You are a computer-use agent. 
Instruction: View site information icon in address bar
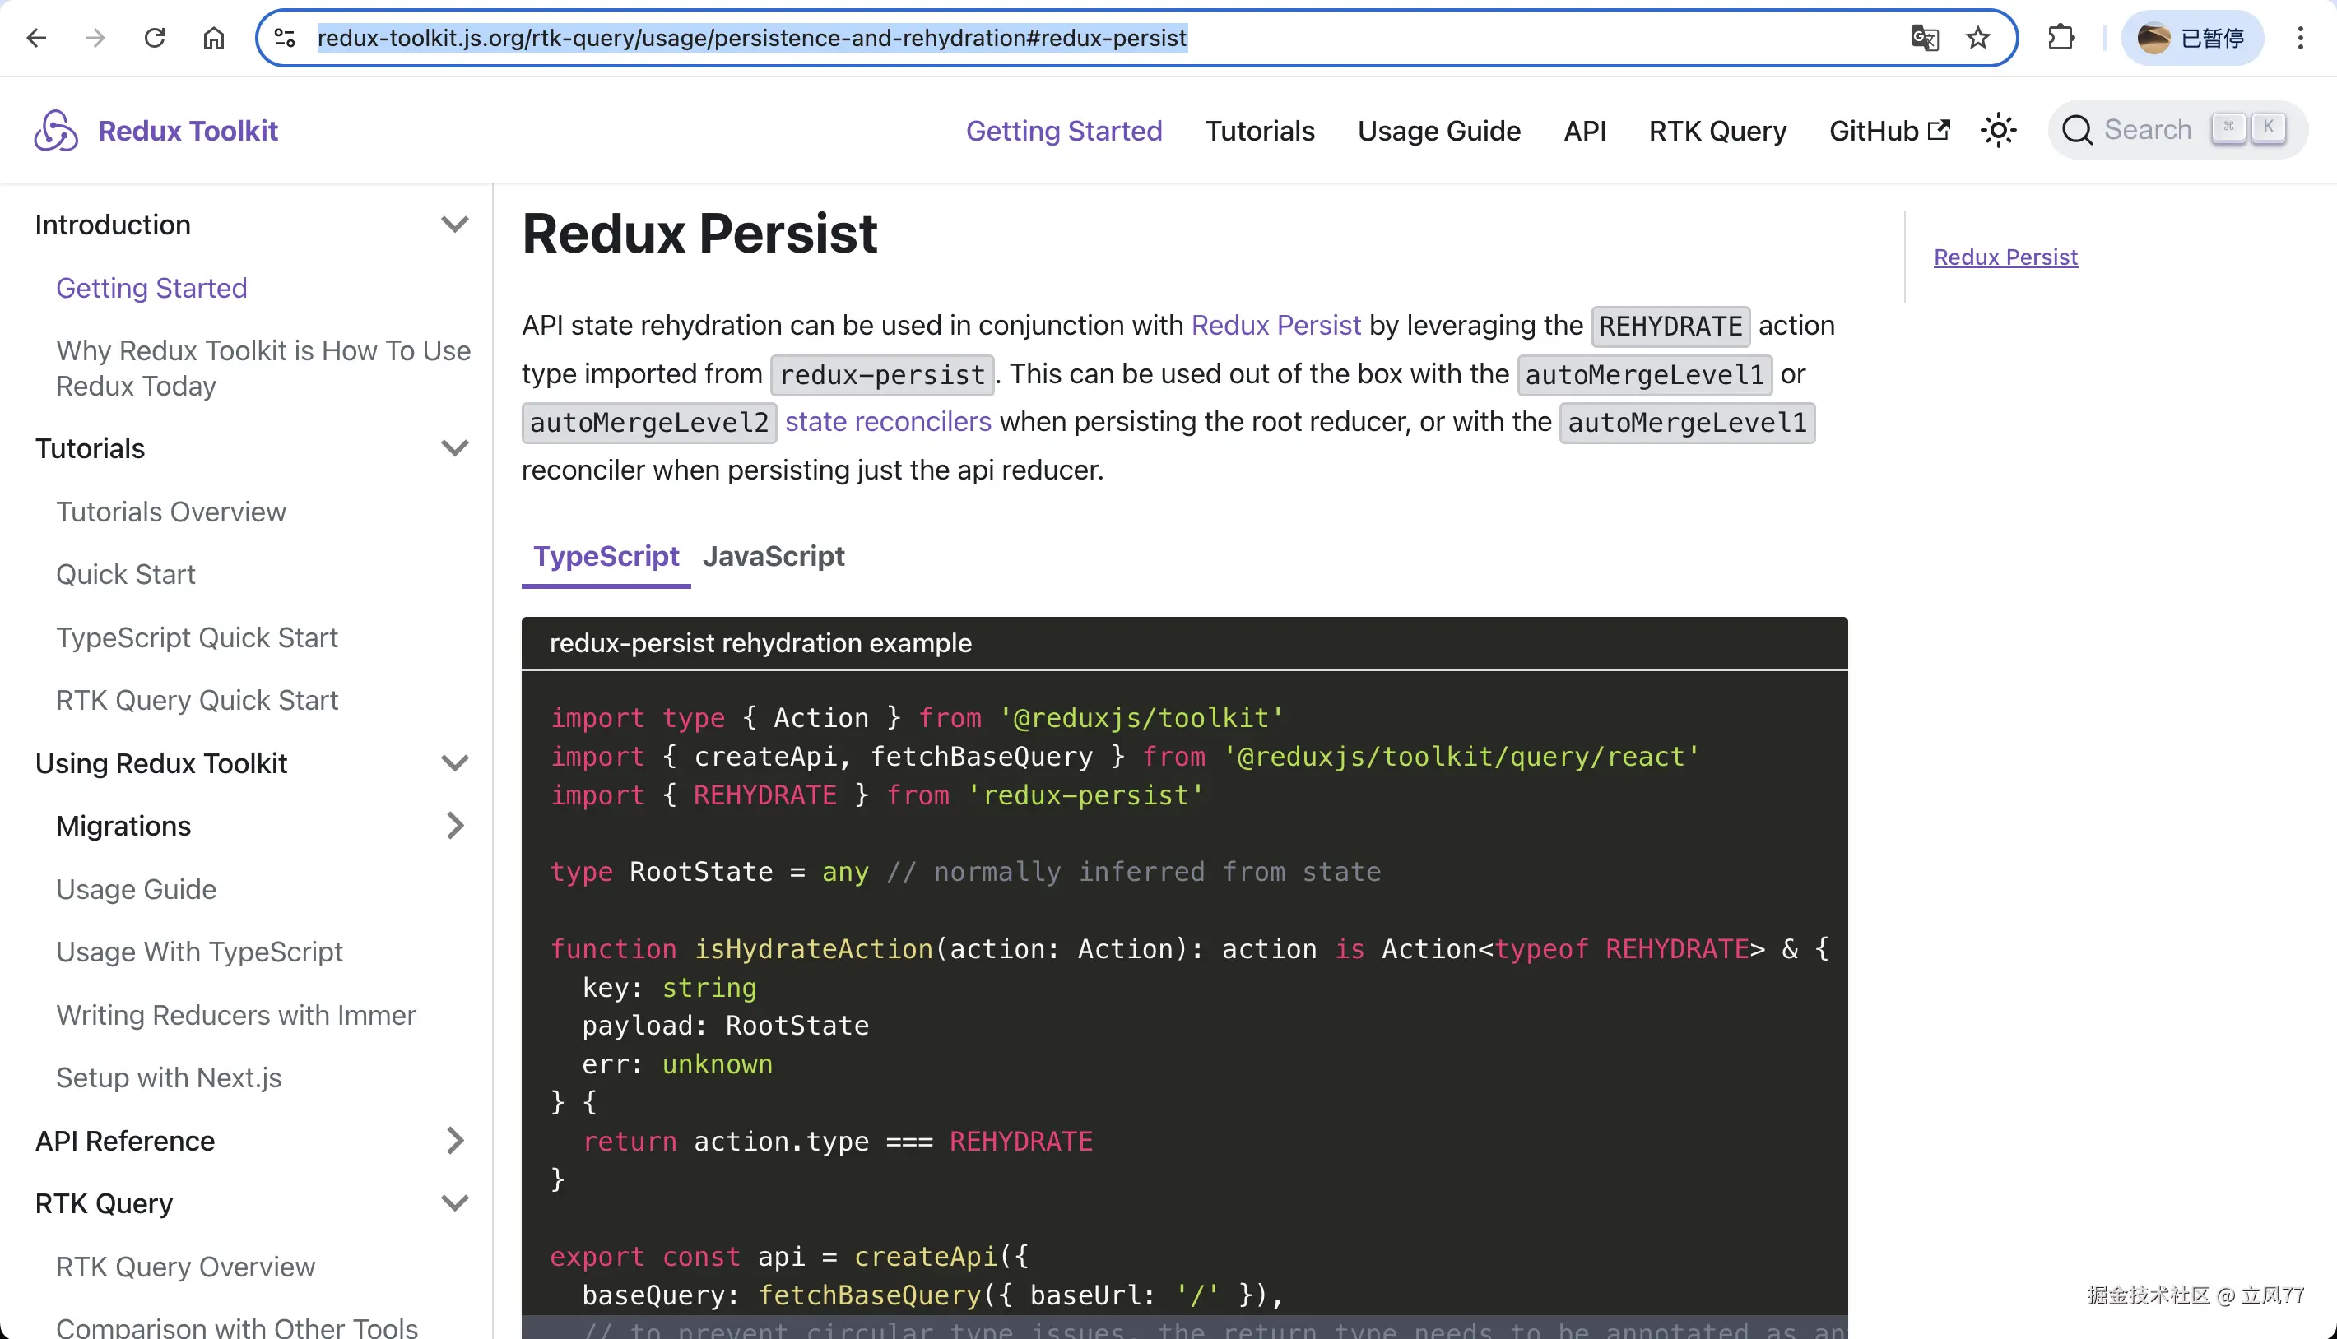pyautogui.click(x=284, y=38)
